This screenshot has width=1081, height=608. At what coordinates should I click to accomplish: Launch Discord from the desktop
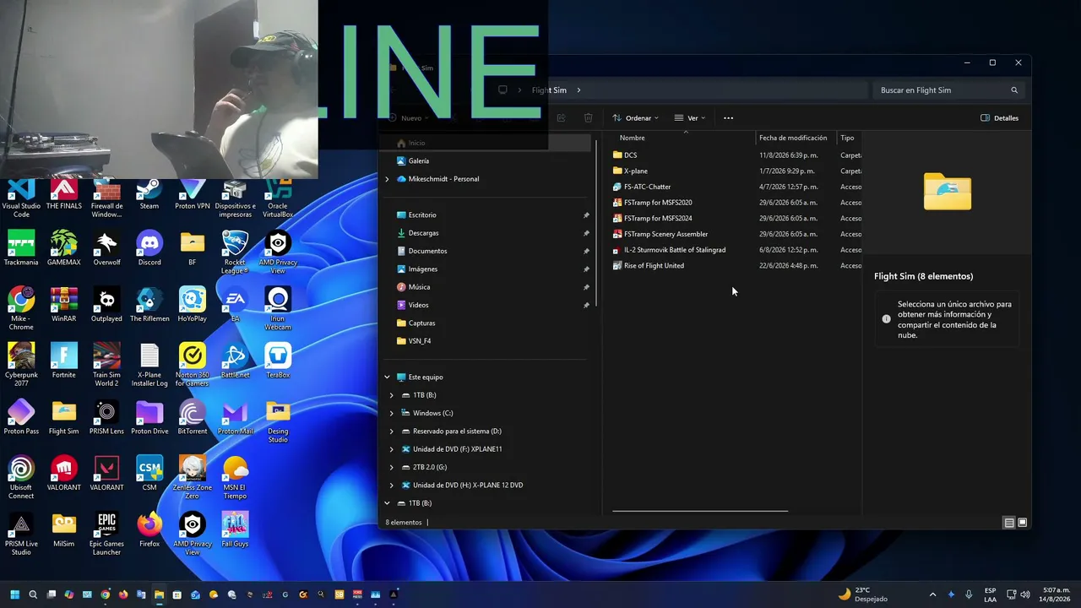point(149,248)
